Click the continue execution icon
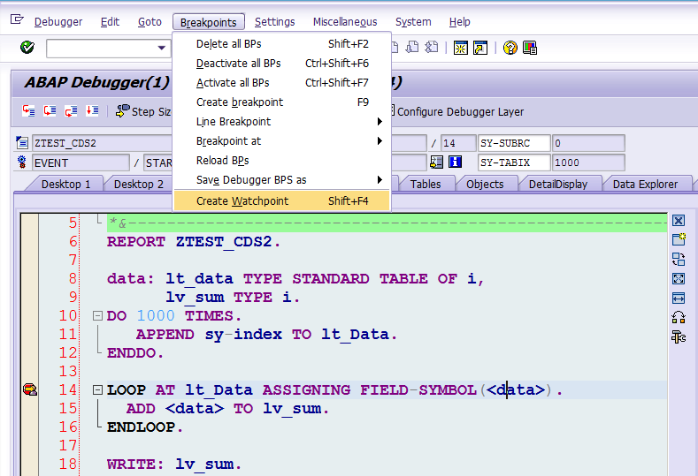698x476 pixels. 92,110
